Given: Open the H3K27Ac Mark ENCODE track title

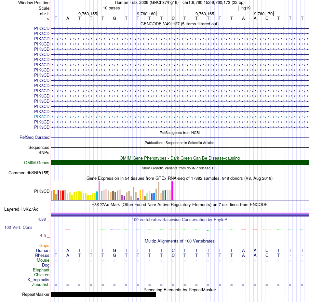Looking at the screenshot, I should click(179, 205).
